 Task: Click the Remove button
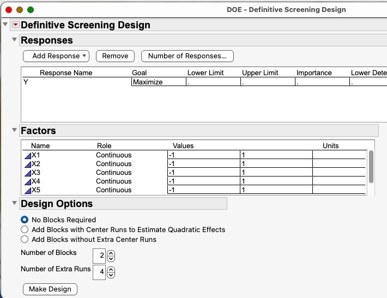point(115,56)
